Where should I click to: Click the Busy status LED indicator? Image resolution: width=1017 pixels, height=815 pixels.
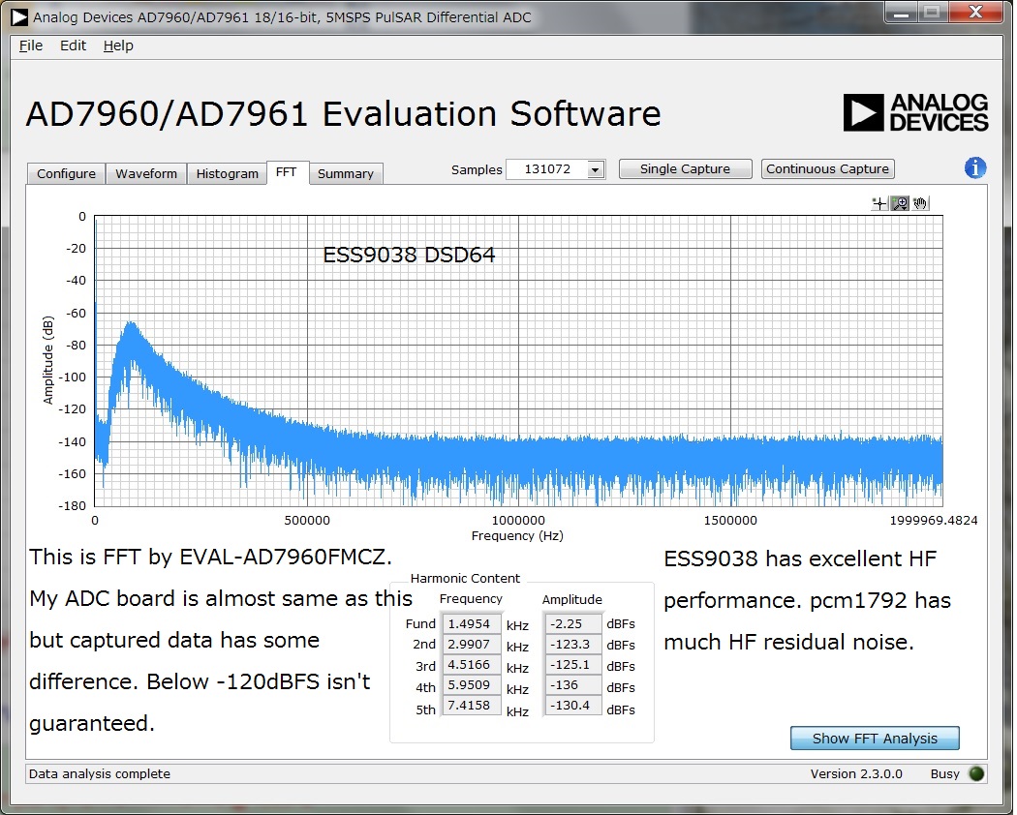(x=976, y=773)
